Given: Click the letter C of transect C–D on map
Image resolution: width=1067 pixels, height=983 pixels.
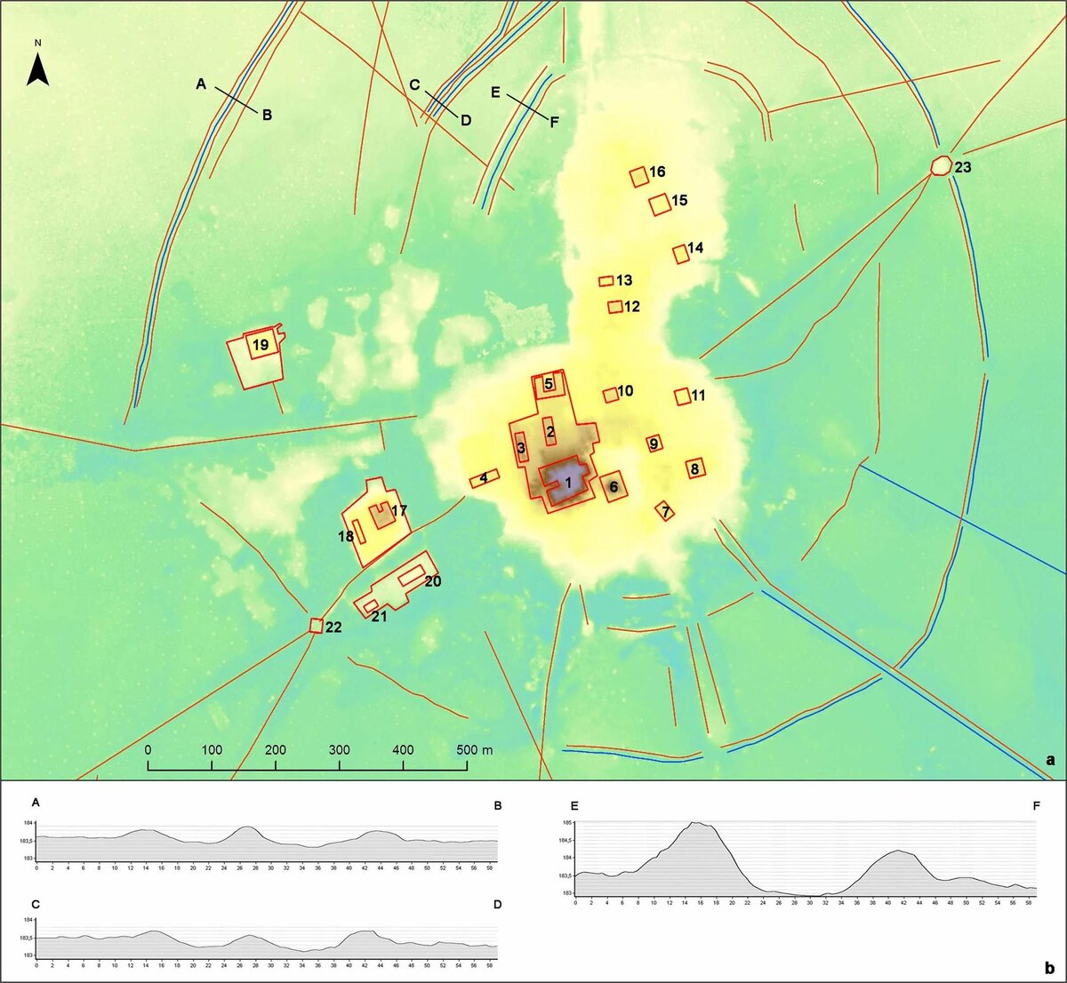Looking at the screenshot, I should coord(414,85).
